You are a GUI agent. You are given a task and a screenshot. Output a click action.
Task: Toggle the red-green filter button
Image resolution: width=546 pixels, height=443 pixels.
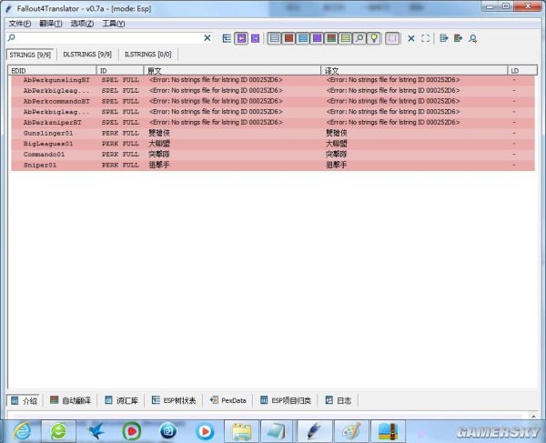[331, 38]
